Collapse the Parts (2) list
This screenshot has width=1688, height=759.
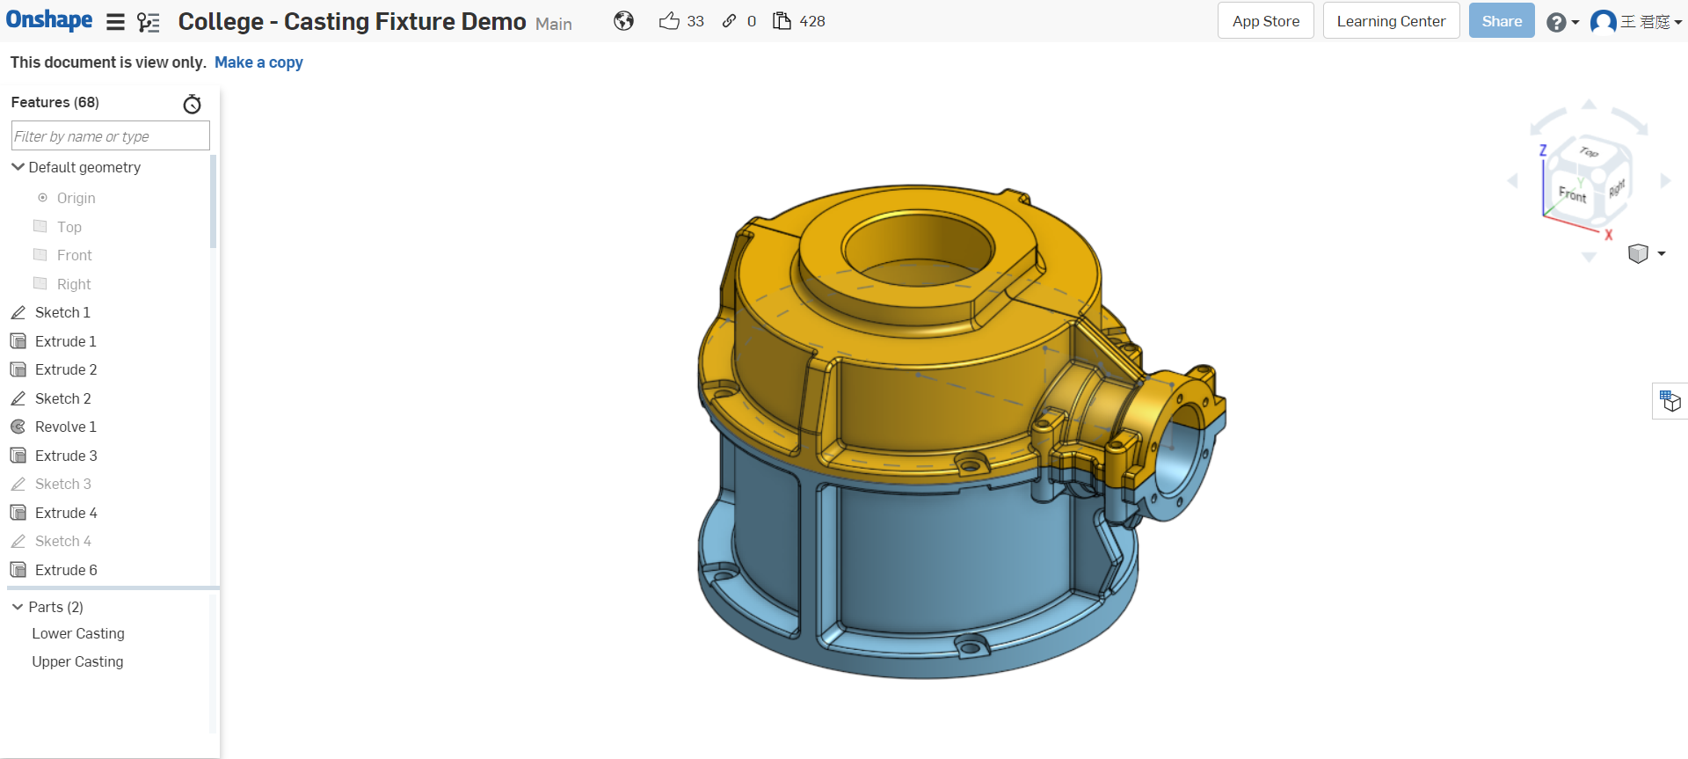coord(18,607)
